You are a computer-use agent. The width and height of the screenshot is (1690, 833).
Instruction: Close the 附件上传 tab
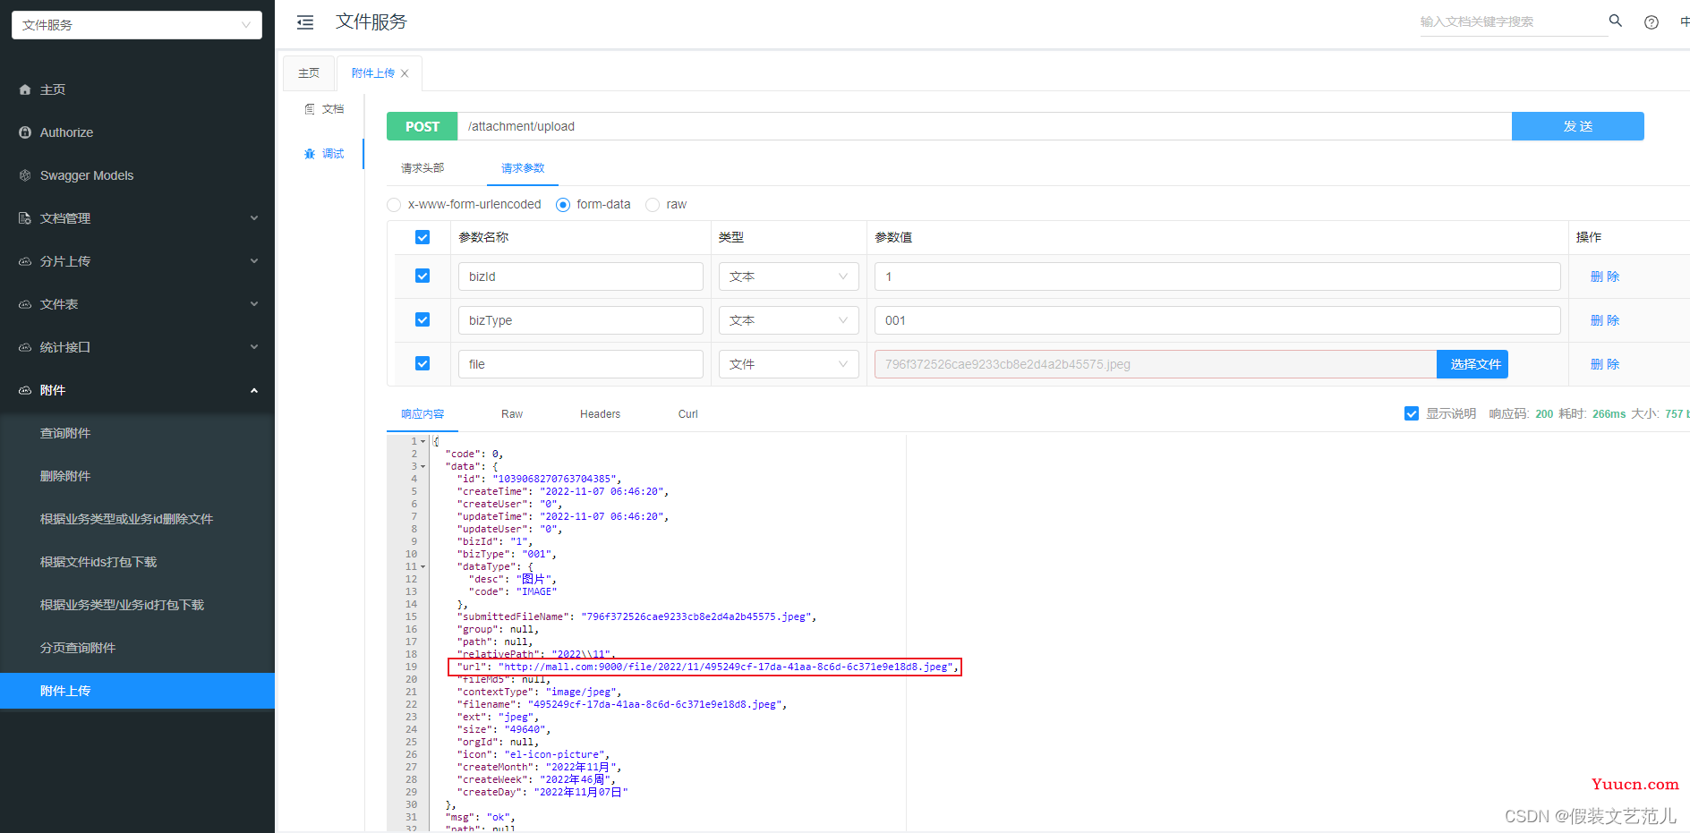tap(405, 73)
